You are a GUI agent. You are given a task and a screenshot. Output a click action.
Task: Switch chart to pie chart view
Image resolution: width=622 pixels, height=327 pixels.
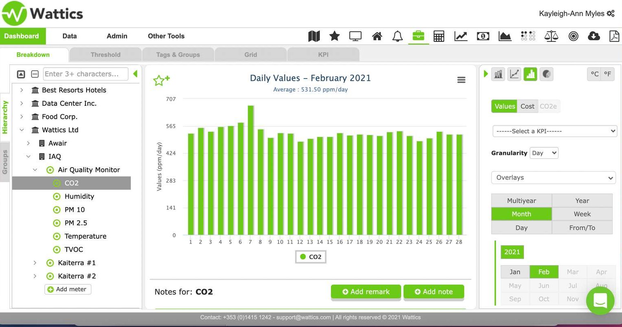coord(546,74)
